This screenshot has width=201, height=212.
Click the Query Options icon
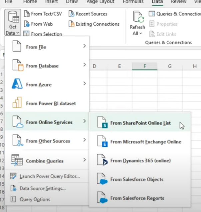pyautogui.click(x=13, y=199)
